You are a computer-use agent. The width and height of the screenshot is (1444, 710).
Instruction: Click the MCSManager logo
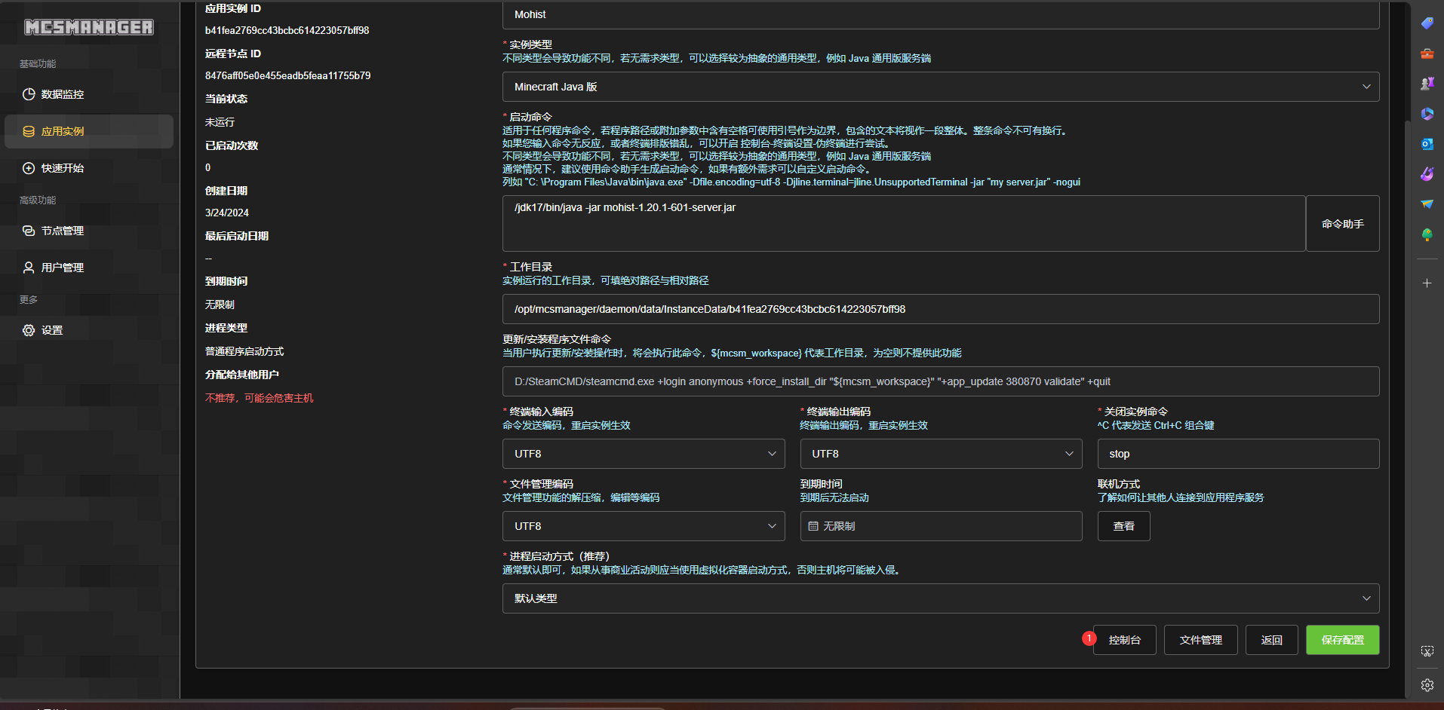pos(89,27)
